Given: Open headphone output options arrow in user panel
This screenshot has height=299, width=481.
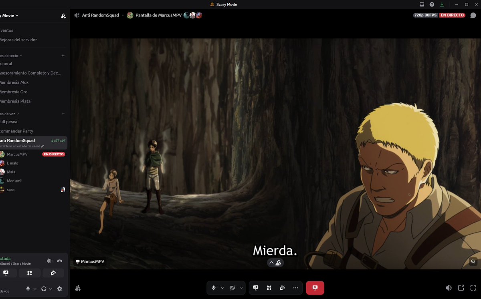Looking at the screenshot, I should (x=51, y=289).
